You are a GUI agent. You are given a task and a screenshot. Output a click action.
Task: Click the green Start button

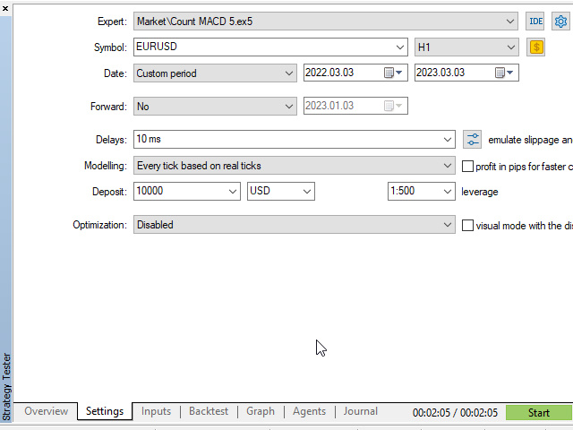click(539, 413)
